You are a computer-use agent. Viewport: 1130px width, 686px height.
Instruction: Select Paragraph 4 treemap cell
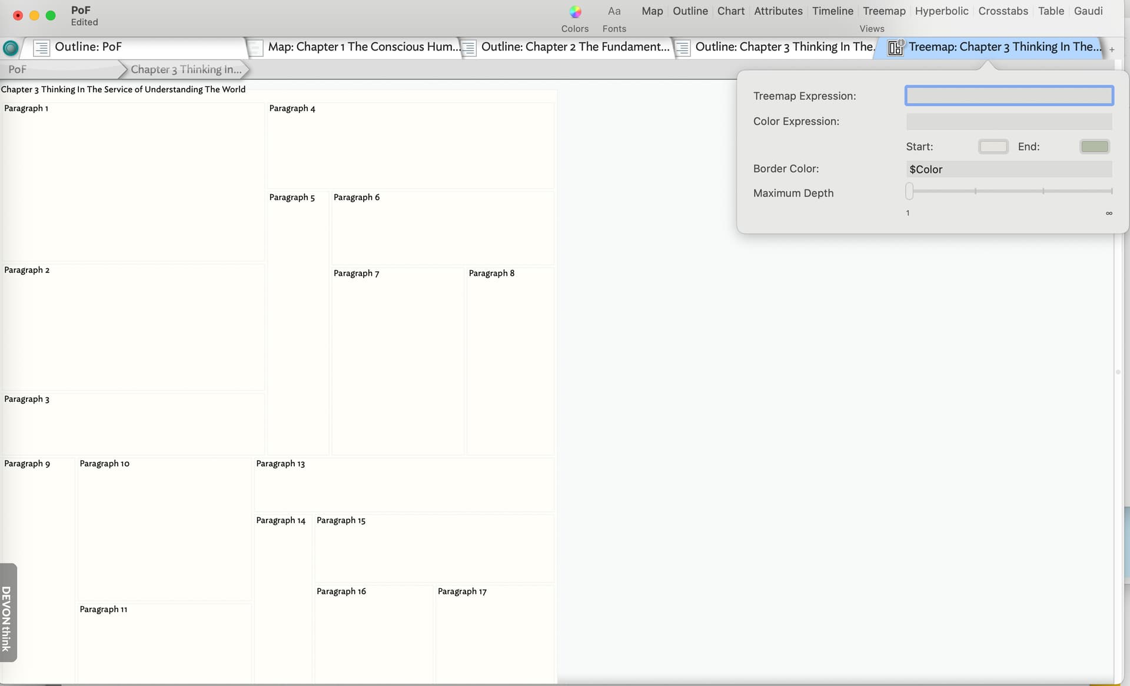411,145
